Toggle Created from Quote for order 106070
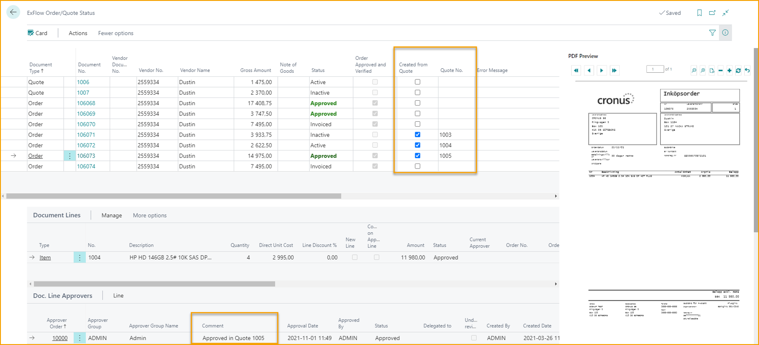The width and height of the screenshot is (759, 345). pyautogui.click(x=417, y=124)
